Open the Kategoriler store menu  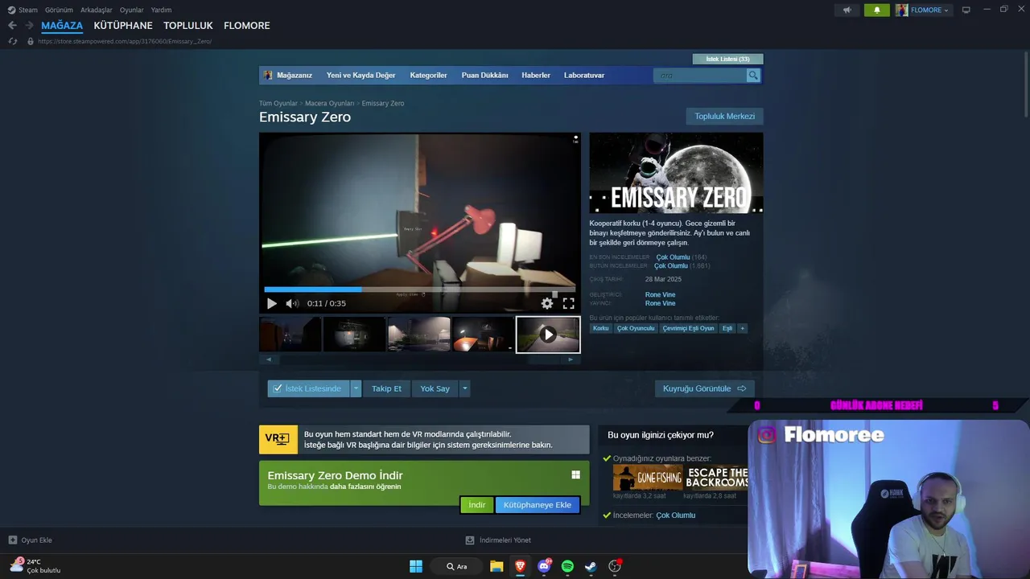[x=428, y=75]
